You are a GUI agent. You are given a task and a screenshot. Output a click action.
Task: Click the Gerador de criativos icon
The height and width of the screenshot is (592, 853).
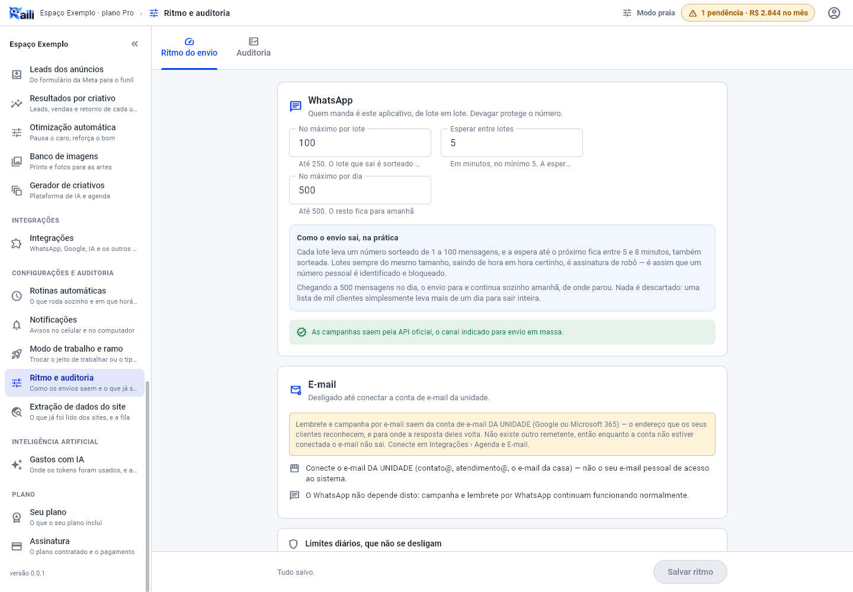[x=17, y=190]
